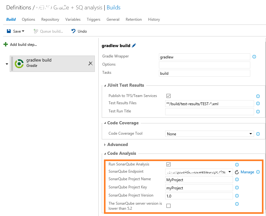This screenshot has width=266, height=216.
Task: Switch to the Triggers tab
Action: [x=93, y=19]
